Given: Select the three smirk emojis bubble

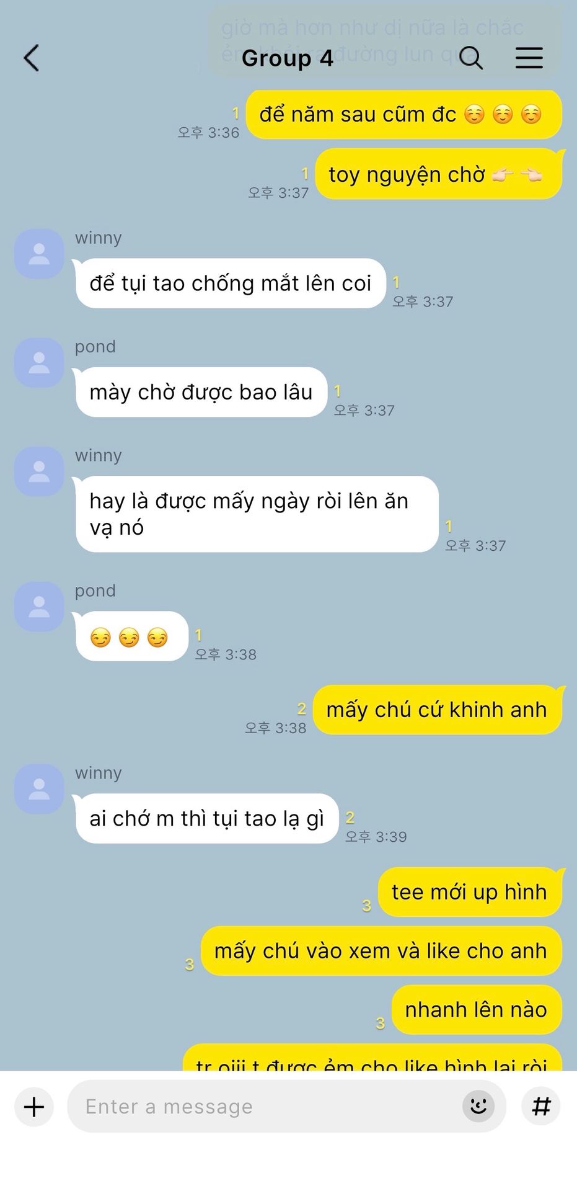Looking at the screenshot, I should coord(131,637).
